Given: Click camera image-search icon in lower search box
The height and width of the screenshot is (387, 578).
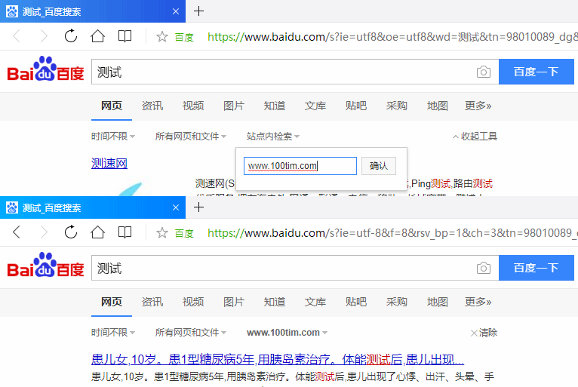Looking at the screenshot, I should [483, 268].
